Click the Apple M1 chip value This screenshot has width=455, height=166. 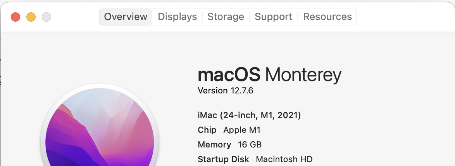pyautogui.click(x=242, y=130)
